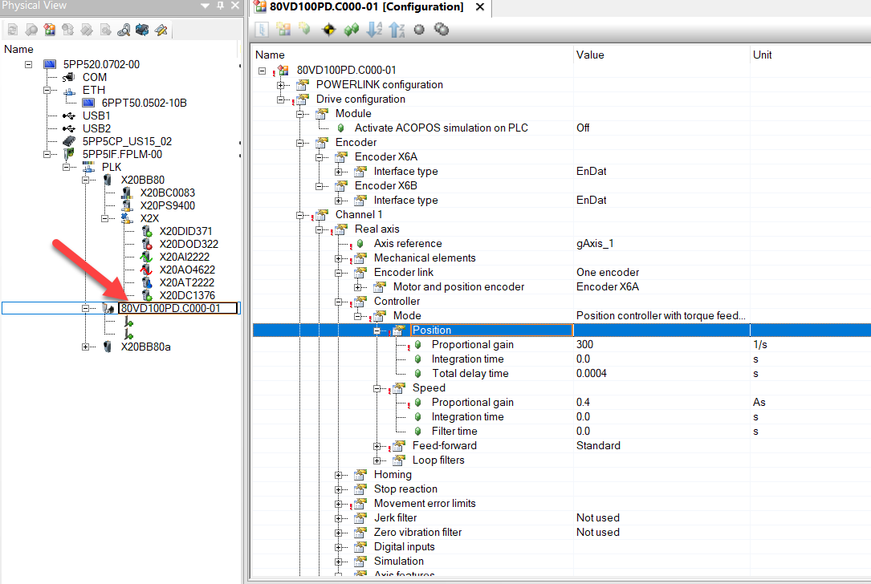Click the pencil edit icon in Physical View toolbar
The height and width of the screenshot is (584, 871).
pyautogui.click(x=161, y=30)
